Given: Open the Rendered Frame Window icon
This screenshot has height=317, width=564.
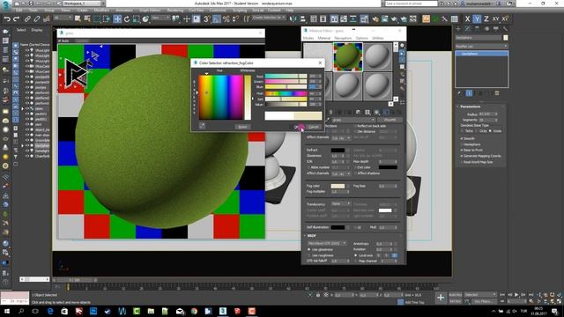Looking at the screenshot, I should 385,19.
